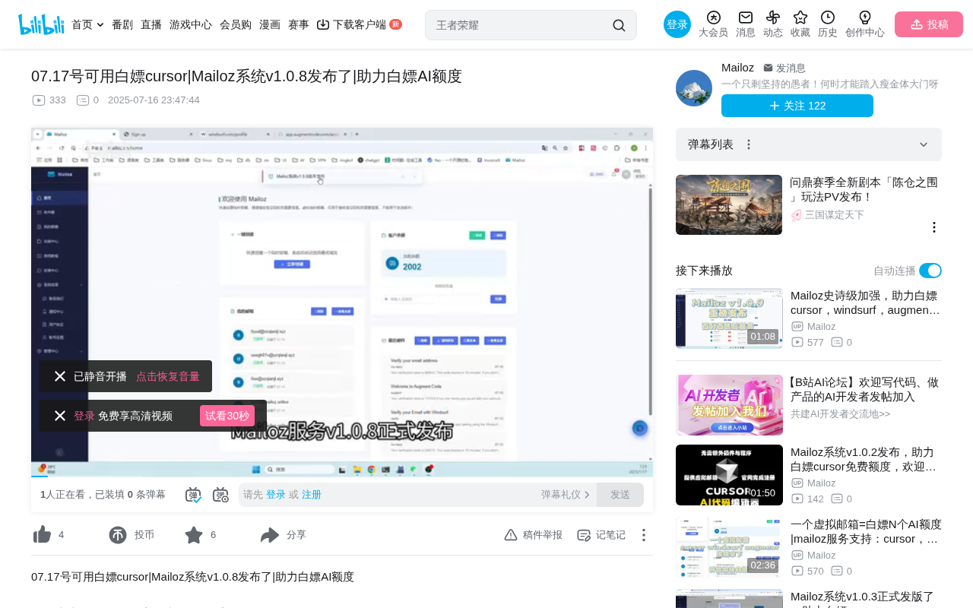
Task: Open 一个虚拟邮箱 video thumbnail
Action: [729, 547]
